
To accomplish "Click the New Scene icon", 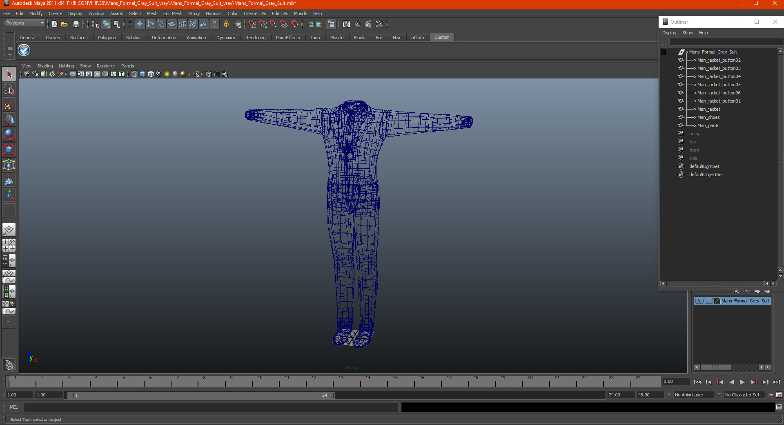I will point(55,24).
